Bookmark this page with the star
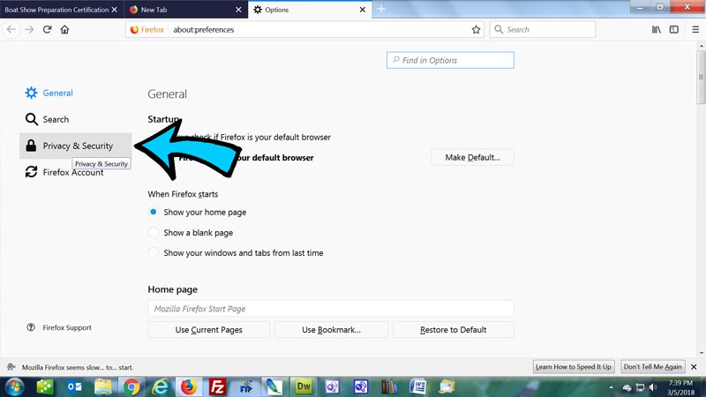The height and width of the screenshot is (397, 706). coord(476,30)
